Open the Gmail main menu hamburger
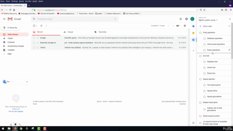The height and width of the screenshot is (131, 233). click(4, 19)
